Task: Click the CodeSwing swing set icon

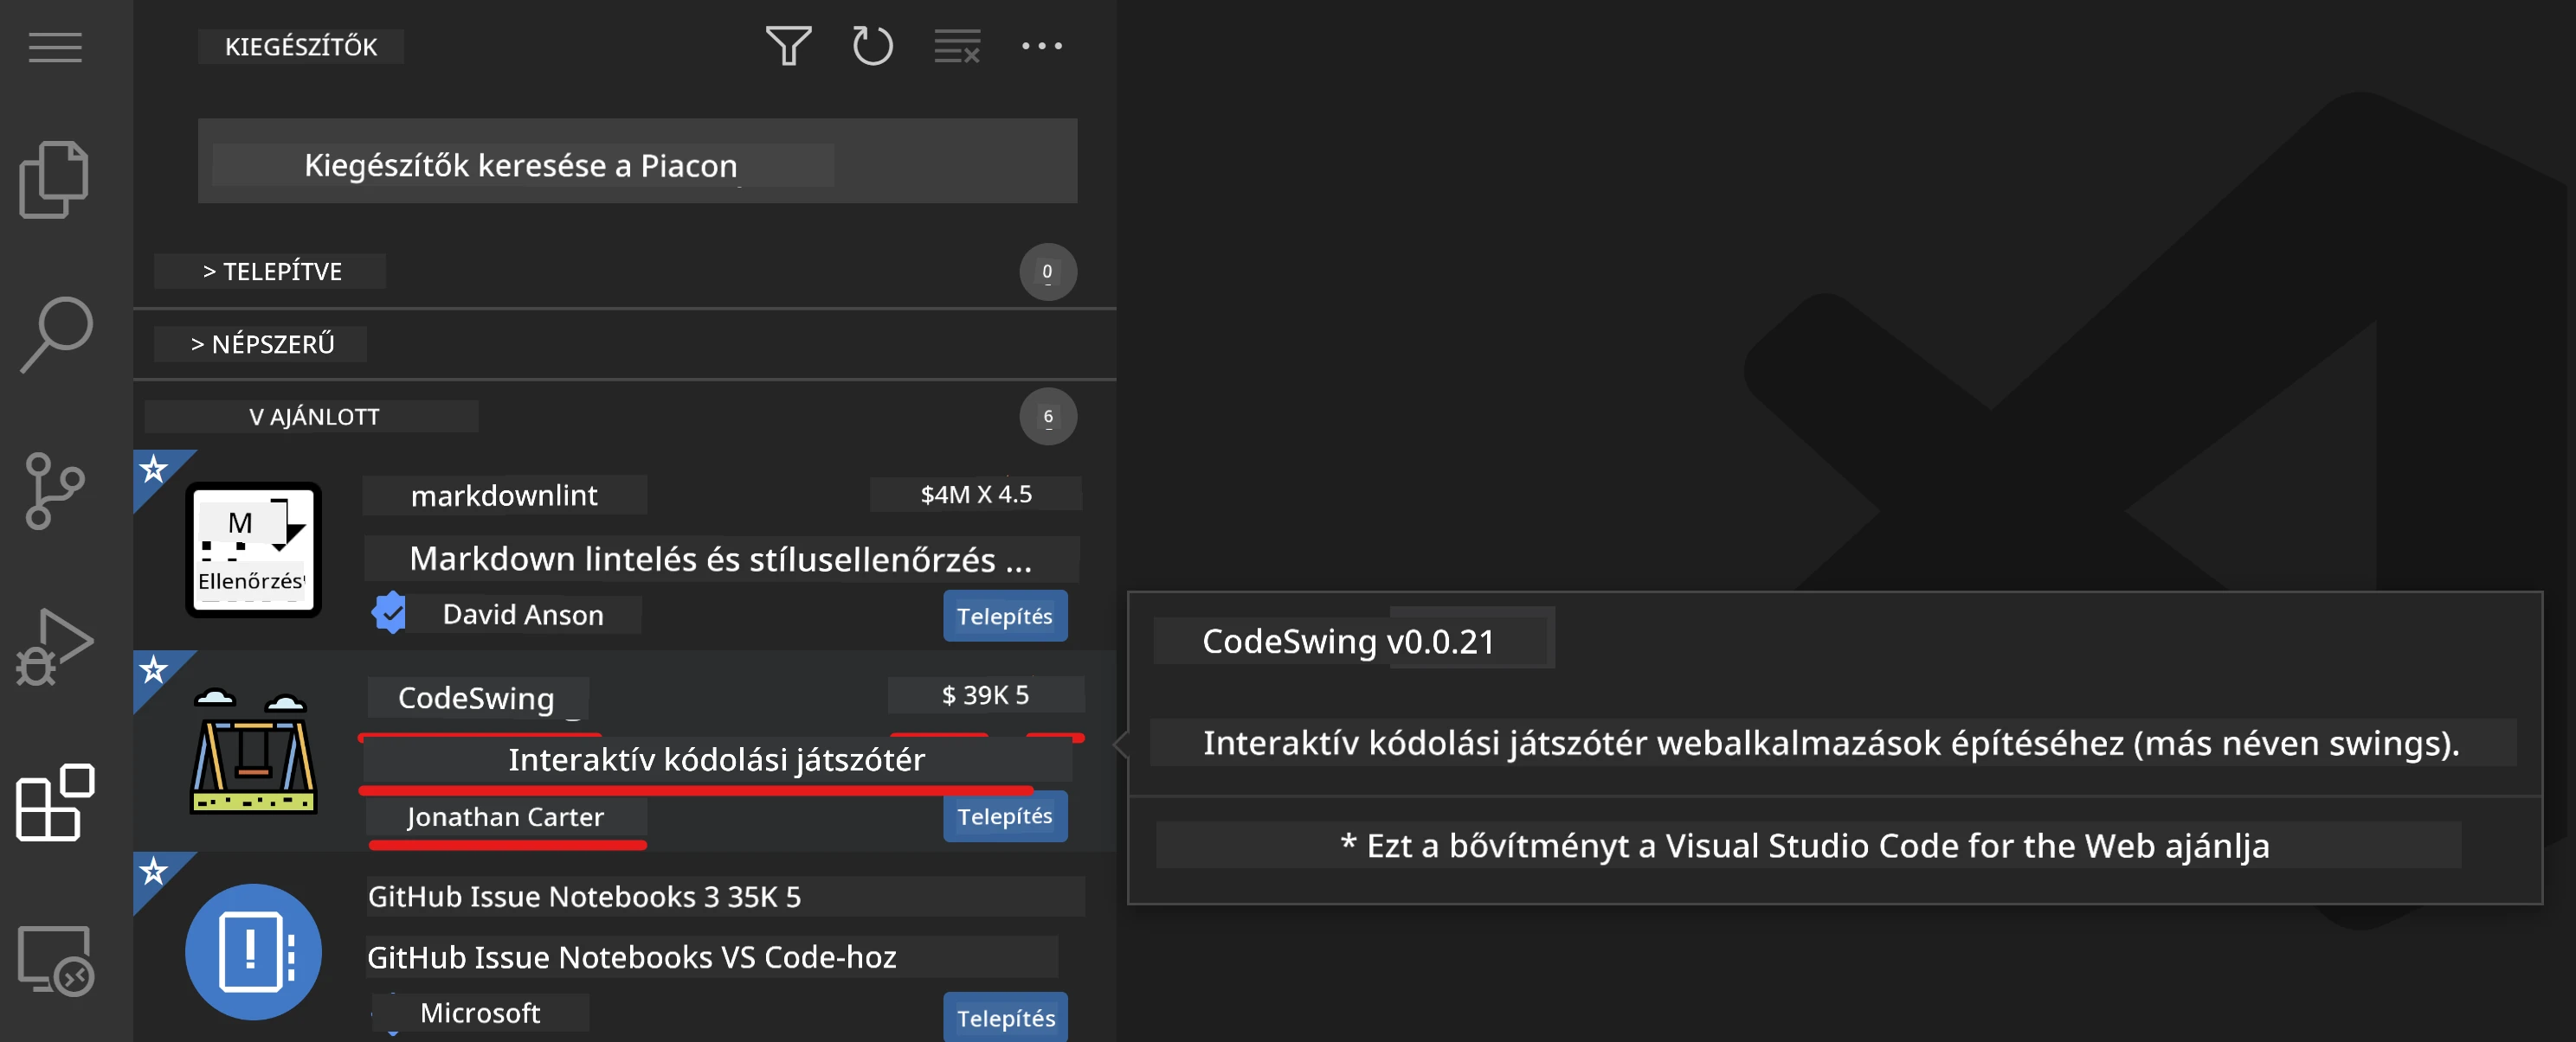Action: click(x=253, y=751)
